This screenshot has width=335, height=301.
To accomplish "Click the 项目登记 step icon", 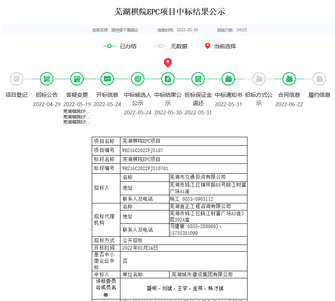I will (x=16, y=79).
